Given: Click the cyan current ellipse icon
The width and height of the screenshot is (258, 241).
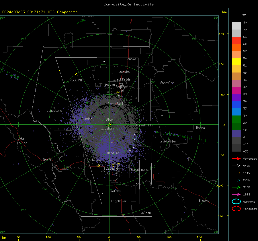Looking at the screenshot, I should (x=236, y=201).
